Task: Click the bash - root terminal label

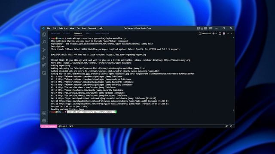Action: [x=205, y=33]
